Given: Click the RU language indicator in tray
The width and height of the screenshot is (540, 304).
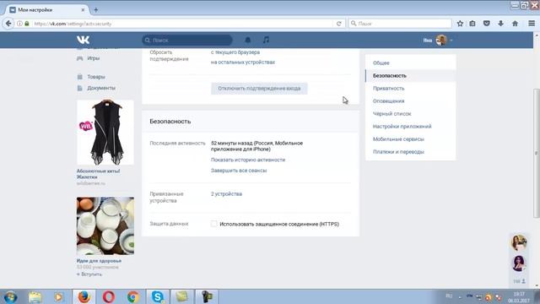Looking at the screenshot, I should [x=449, y=296].
